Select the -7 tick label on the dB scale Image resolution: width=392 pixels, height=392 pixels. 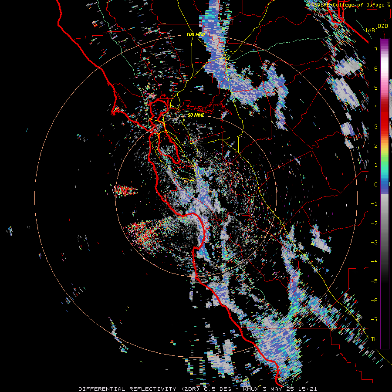(x=374, y=320)
